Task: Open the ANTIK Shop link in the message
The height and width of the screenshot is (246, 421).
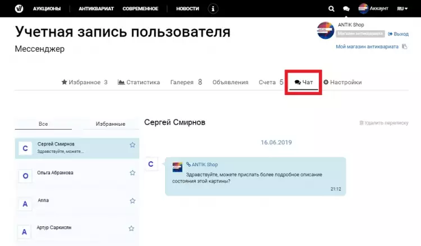Action: pyautogui.click(x=202, y=165)
